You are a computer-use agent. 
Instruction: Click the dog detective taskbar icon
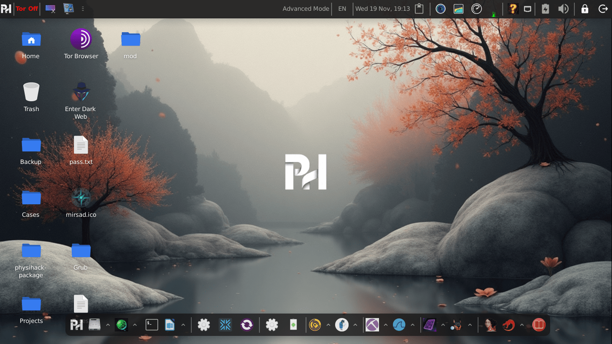457,324
